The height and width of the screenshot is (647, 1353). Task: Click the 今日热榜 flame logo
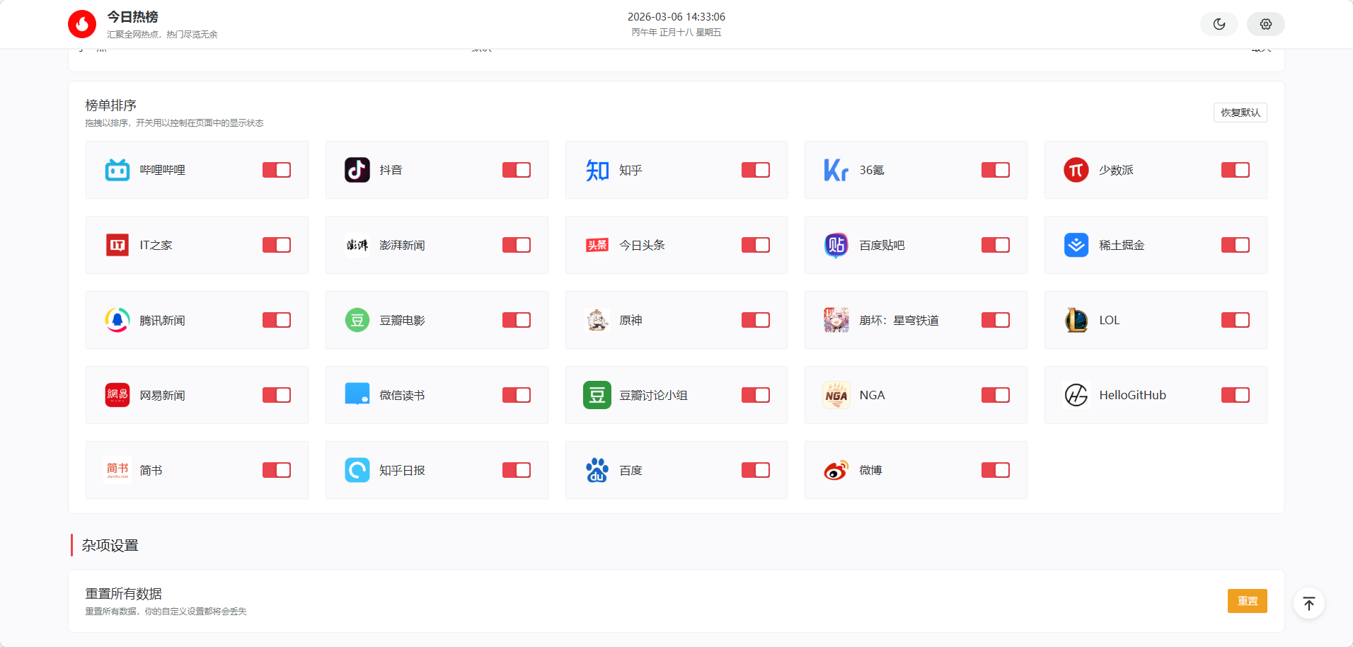click(x=82, y=24)
